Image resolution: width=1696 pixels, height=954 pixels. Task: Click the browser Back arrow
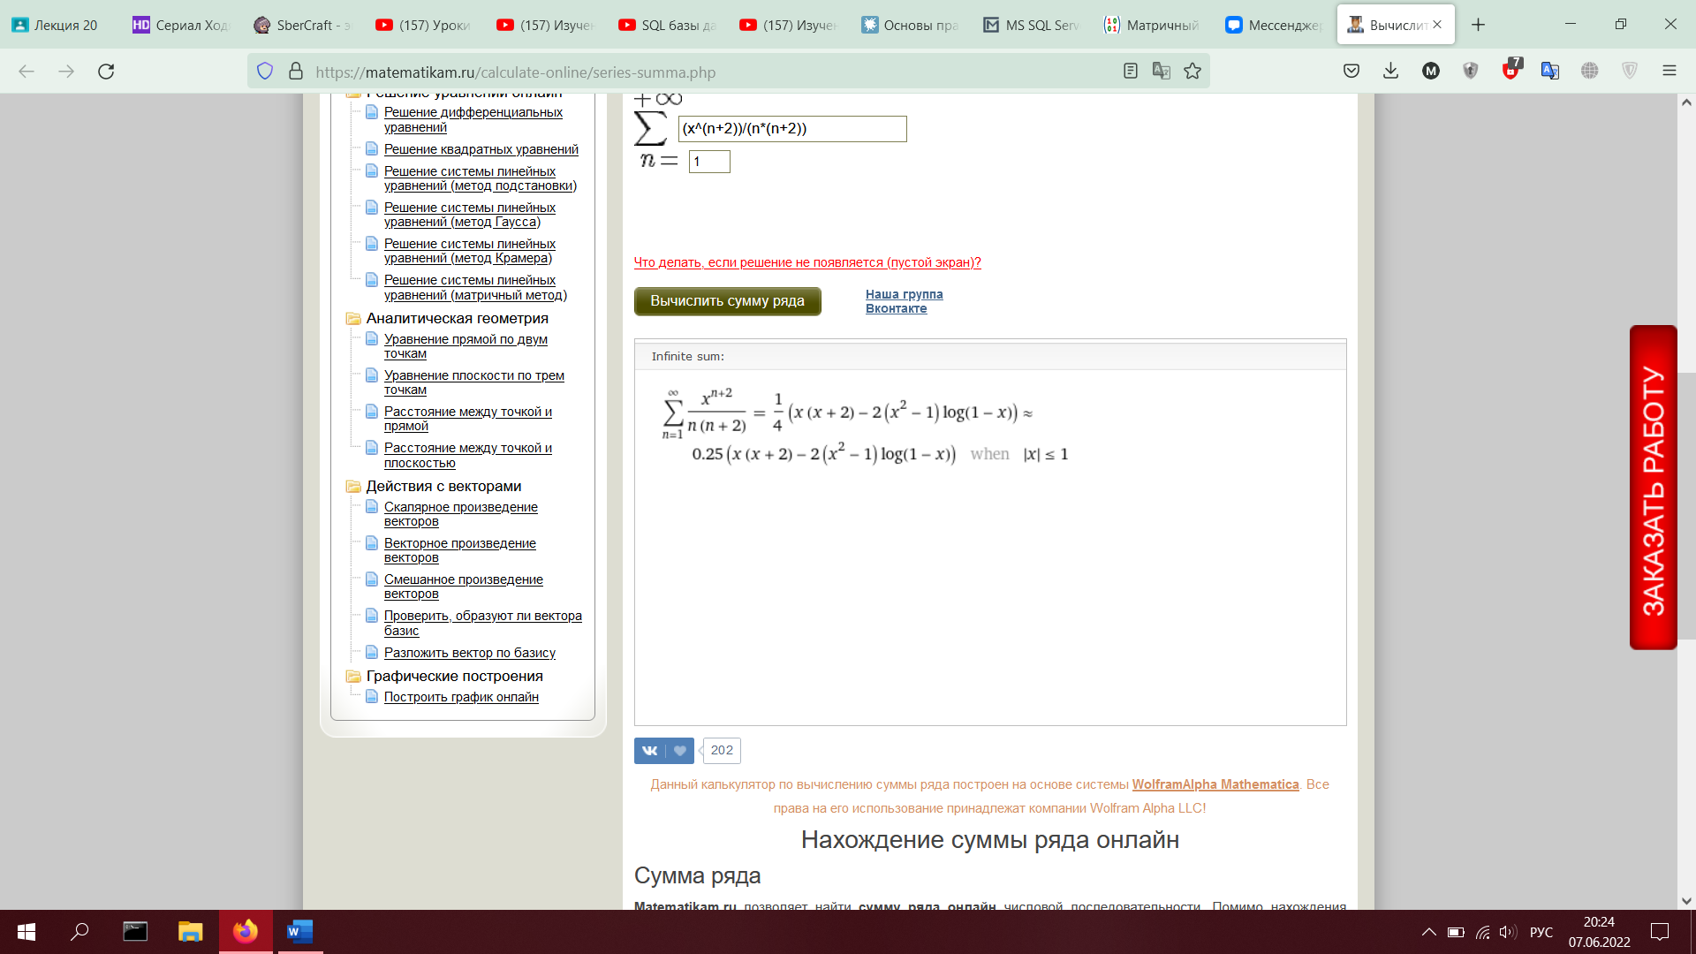click(26, 72)
